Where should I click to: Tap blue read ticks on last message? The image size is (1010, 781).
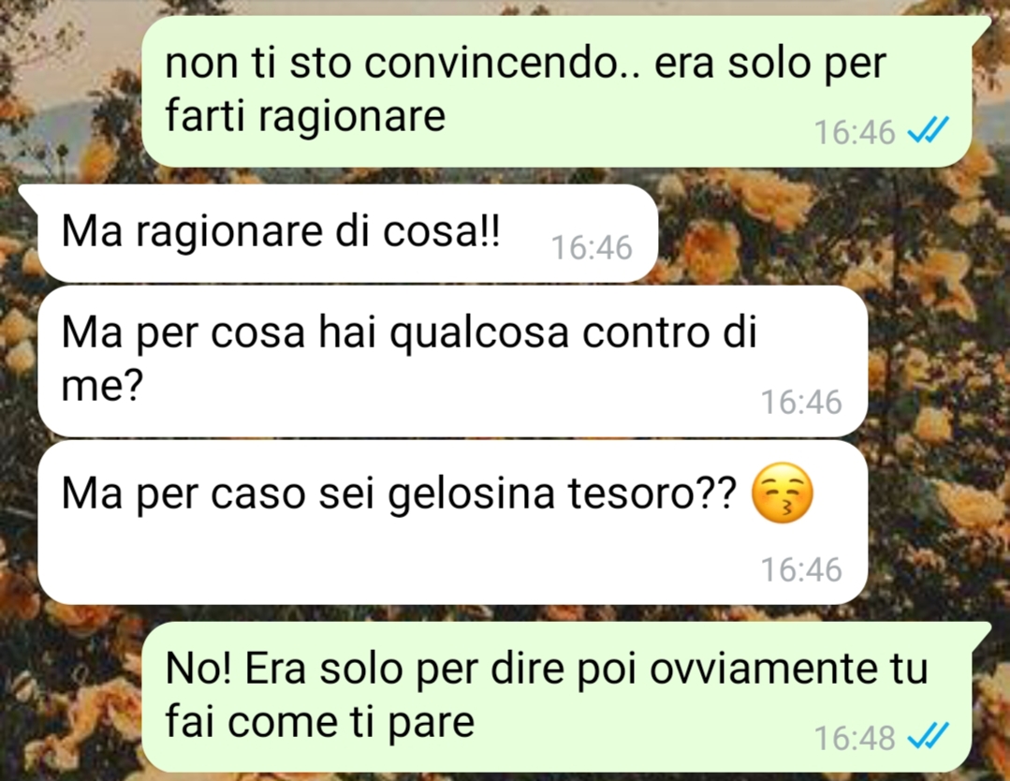coord(928,736)
